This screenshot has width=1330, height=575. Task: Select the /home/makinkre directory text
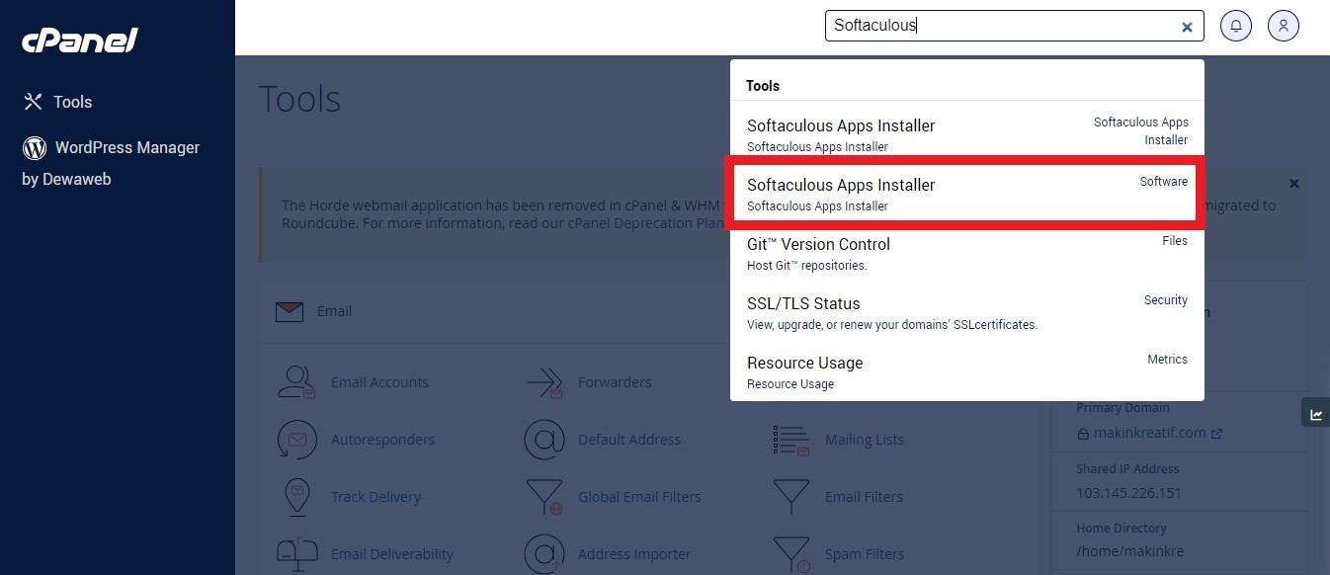coord(1129,552)
